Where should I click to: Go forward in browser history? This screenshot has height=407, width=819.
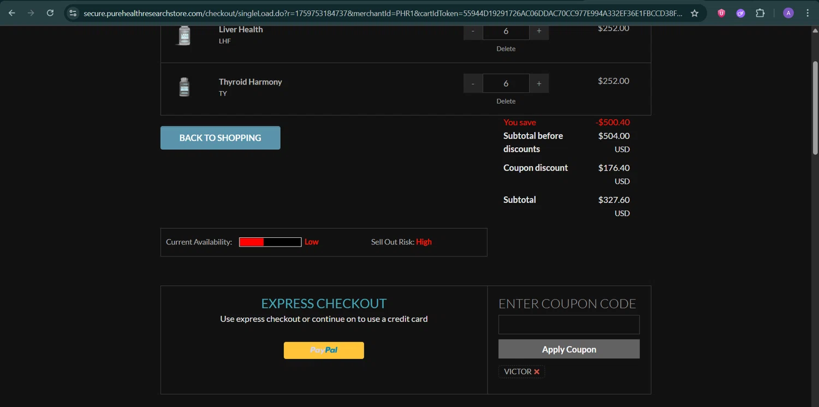31,13
